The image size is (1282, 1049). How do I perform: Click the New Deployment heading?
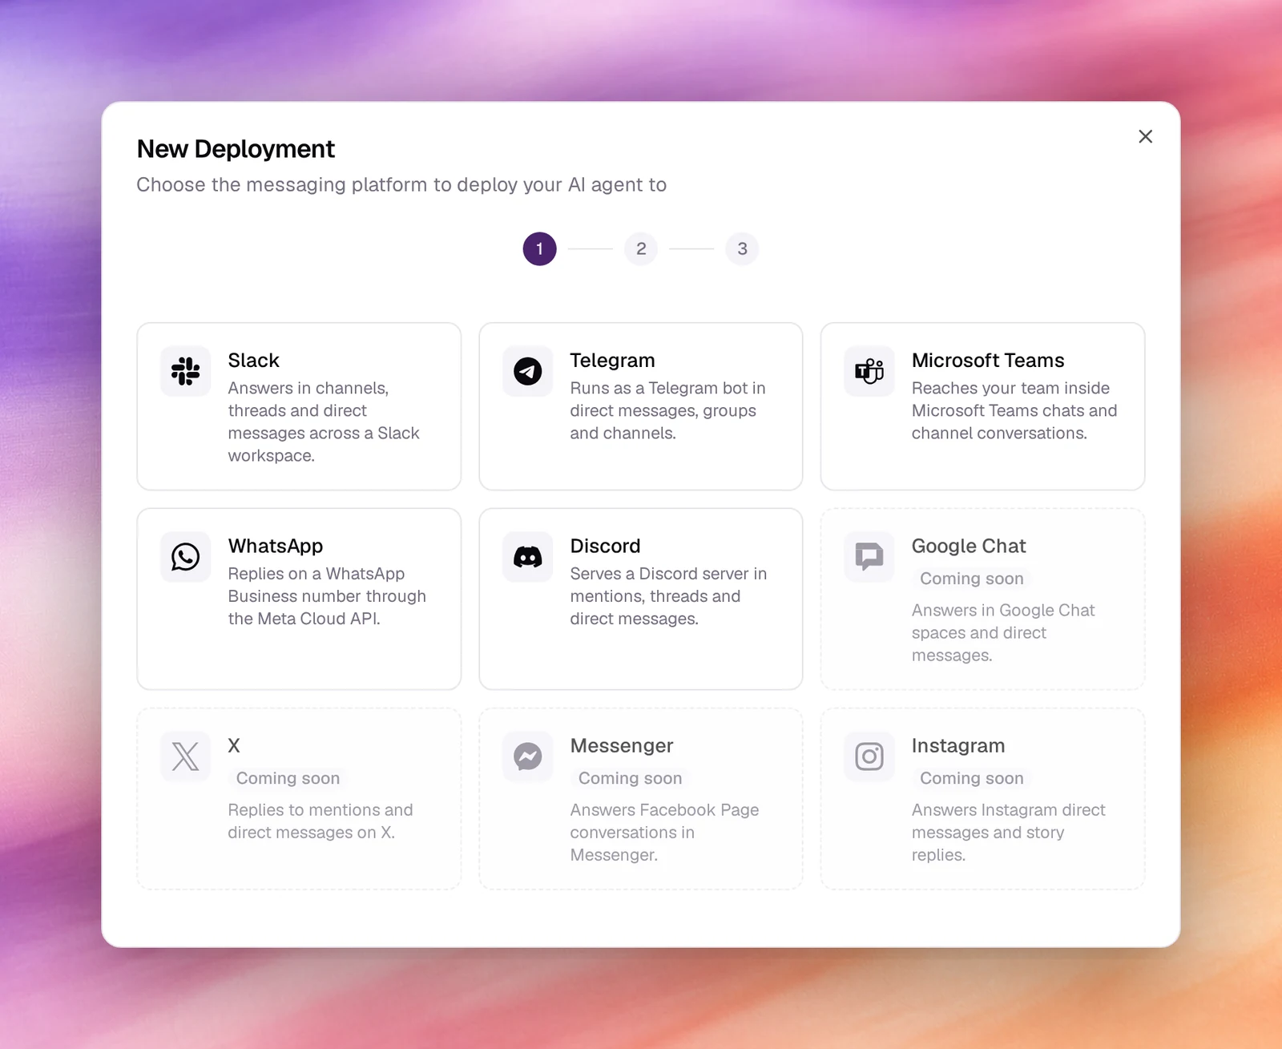pyautogui.click(x=236, y=149)
